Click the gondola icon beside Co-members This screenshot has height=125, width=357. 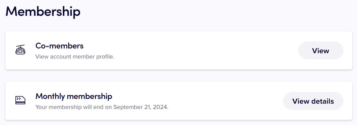click(20, 50)
